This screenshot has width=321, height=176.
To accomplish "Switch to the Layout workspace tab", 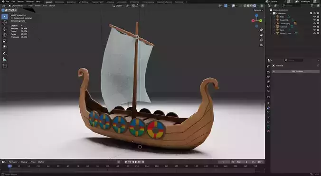I will click(49, 2).
